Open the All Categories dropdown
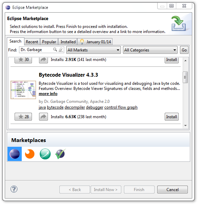The width and height of the screenshot is (198, 204). coord(150,50)
